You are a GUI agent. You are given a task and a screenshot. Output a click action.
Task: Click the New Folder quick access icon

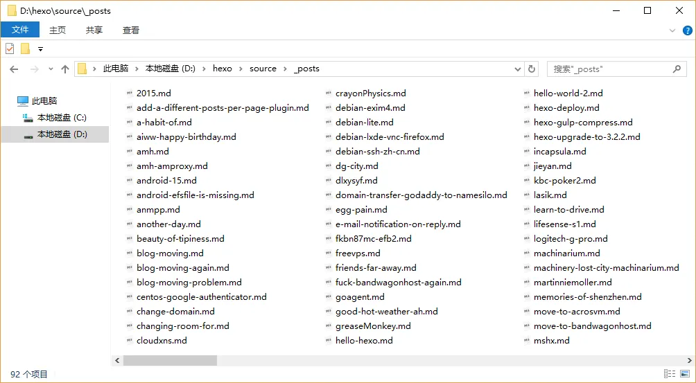pyautogui.click(x=25, y=48)
